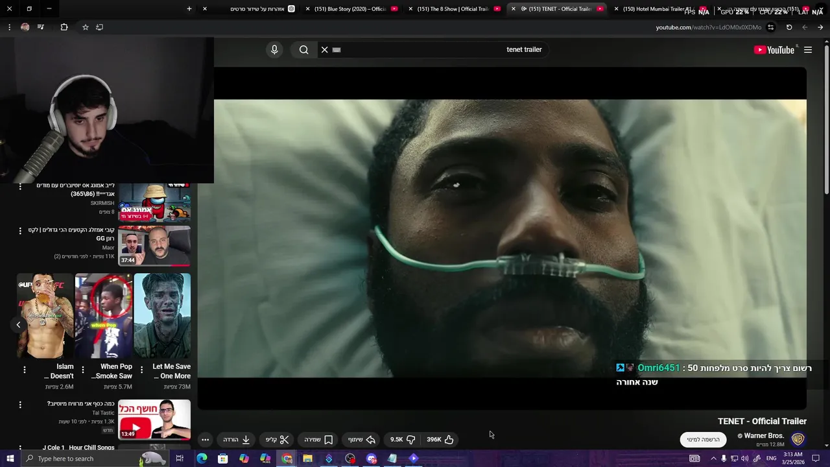Switch to The 8 Show Official Trailer tab

[454, 9]
